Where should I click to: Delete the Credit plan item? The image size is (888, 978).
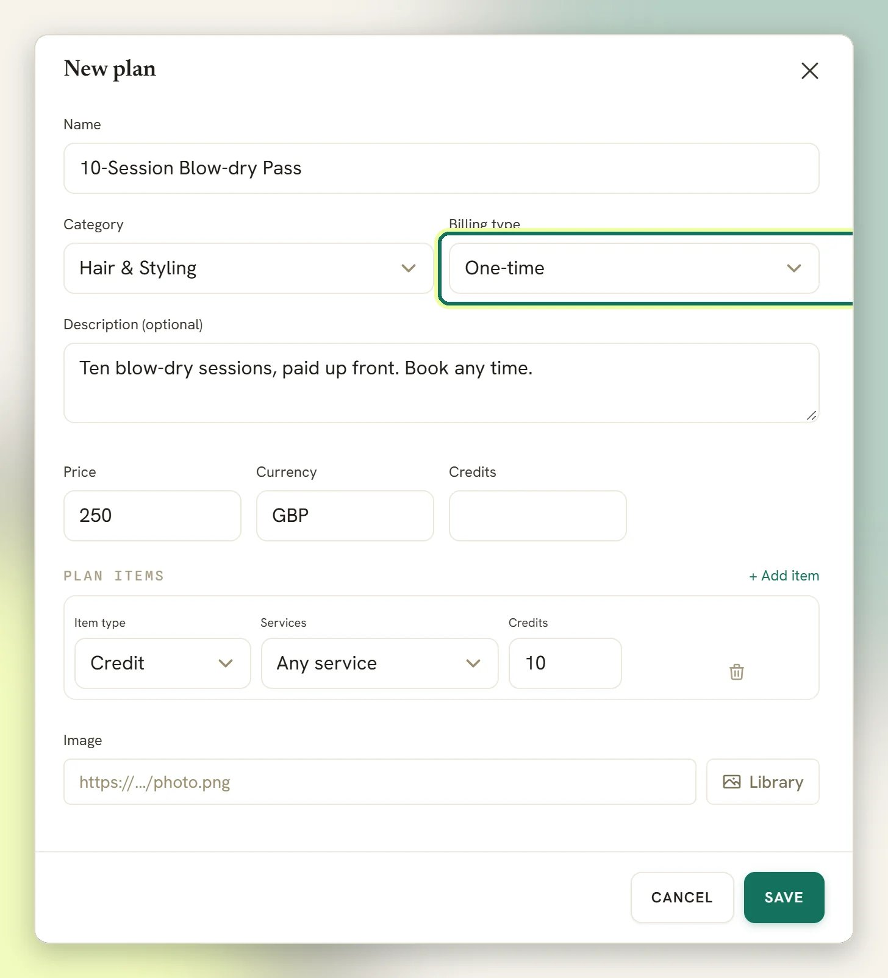click(x=736, y=671)
